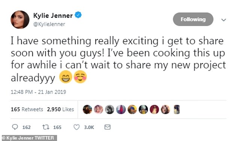Toggle the Following button

point(193,19)
